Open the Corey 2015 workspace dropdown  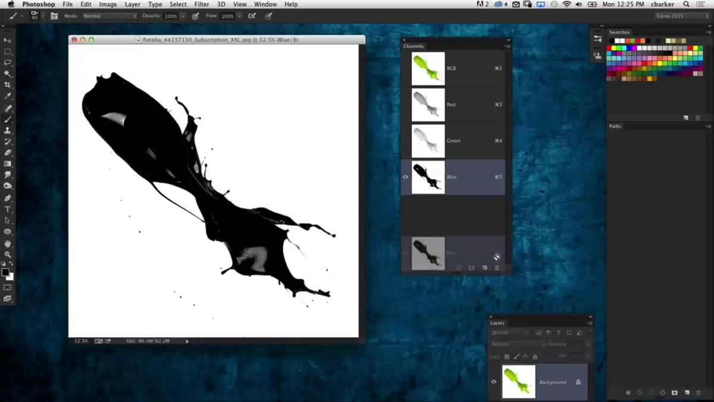click(x=682, y=16)
